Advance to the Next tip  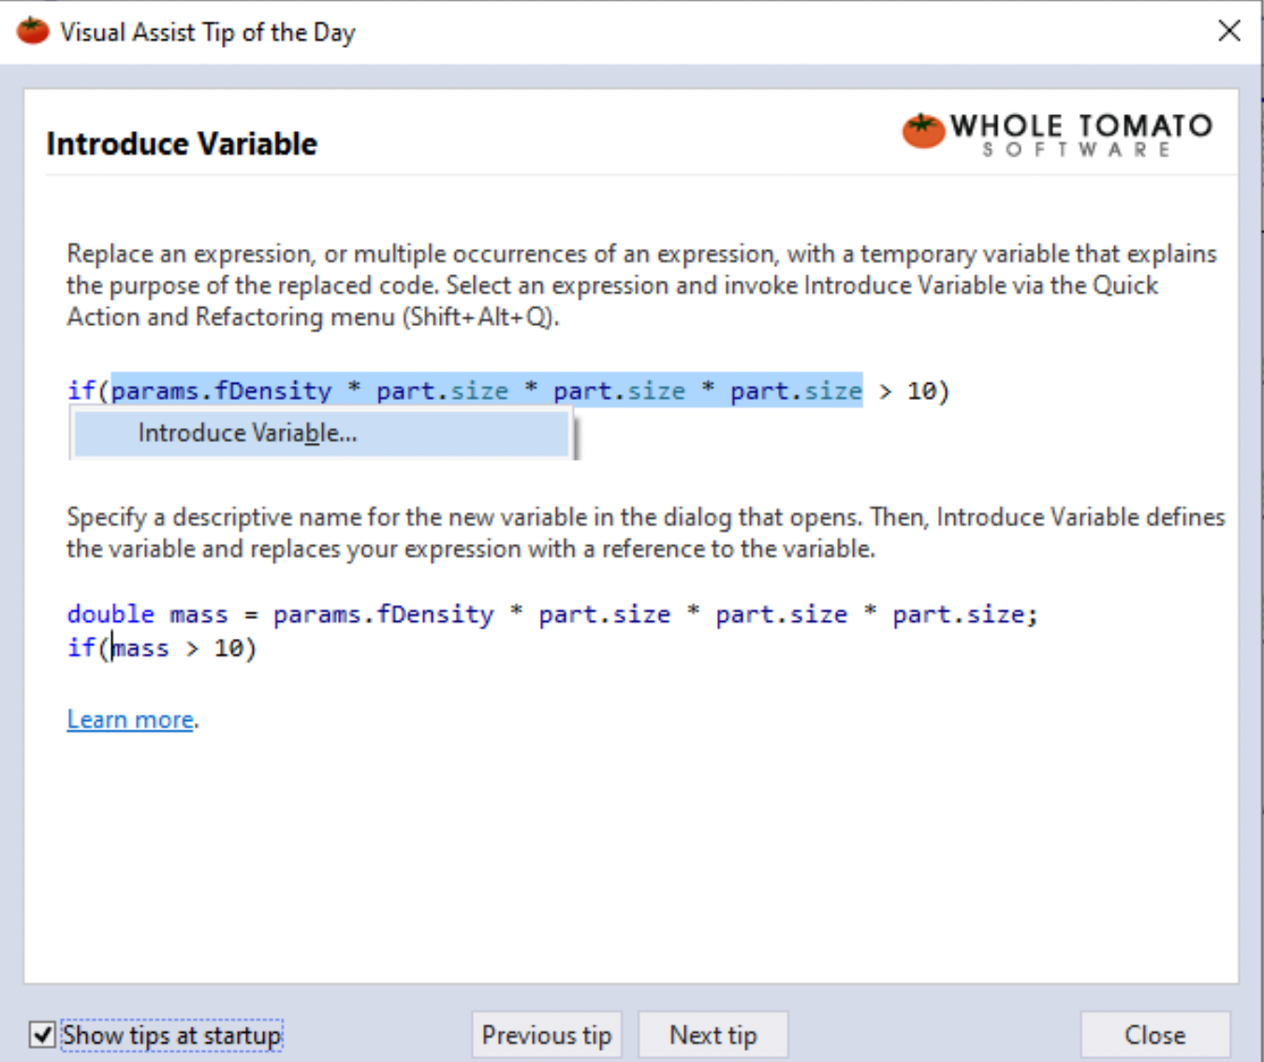click(713, 1035)
